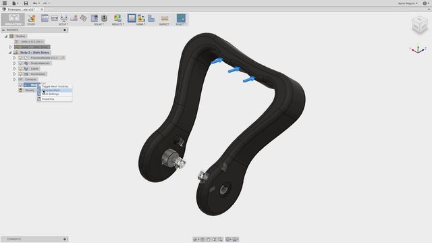Toggle the Mesh visibility bulb
This screenshot has height=243, width=432.
pos(20,85)
